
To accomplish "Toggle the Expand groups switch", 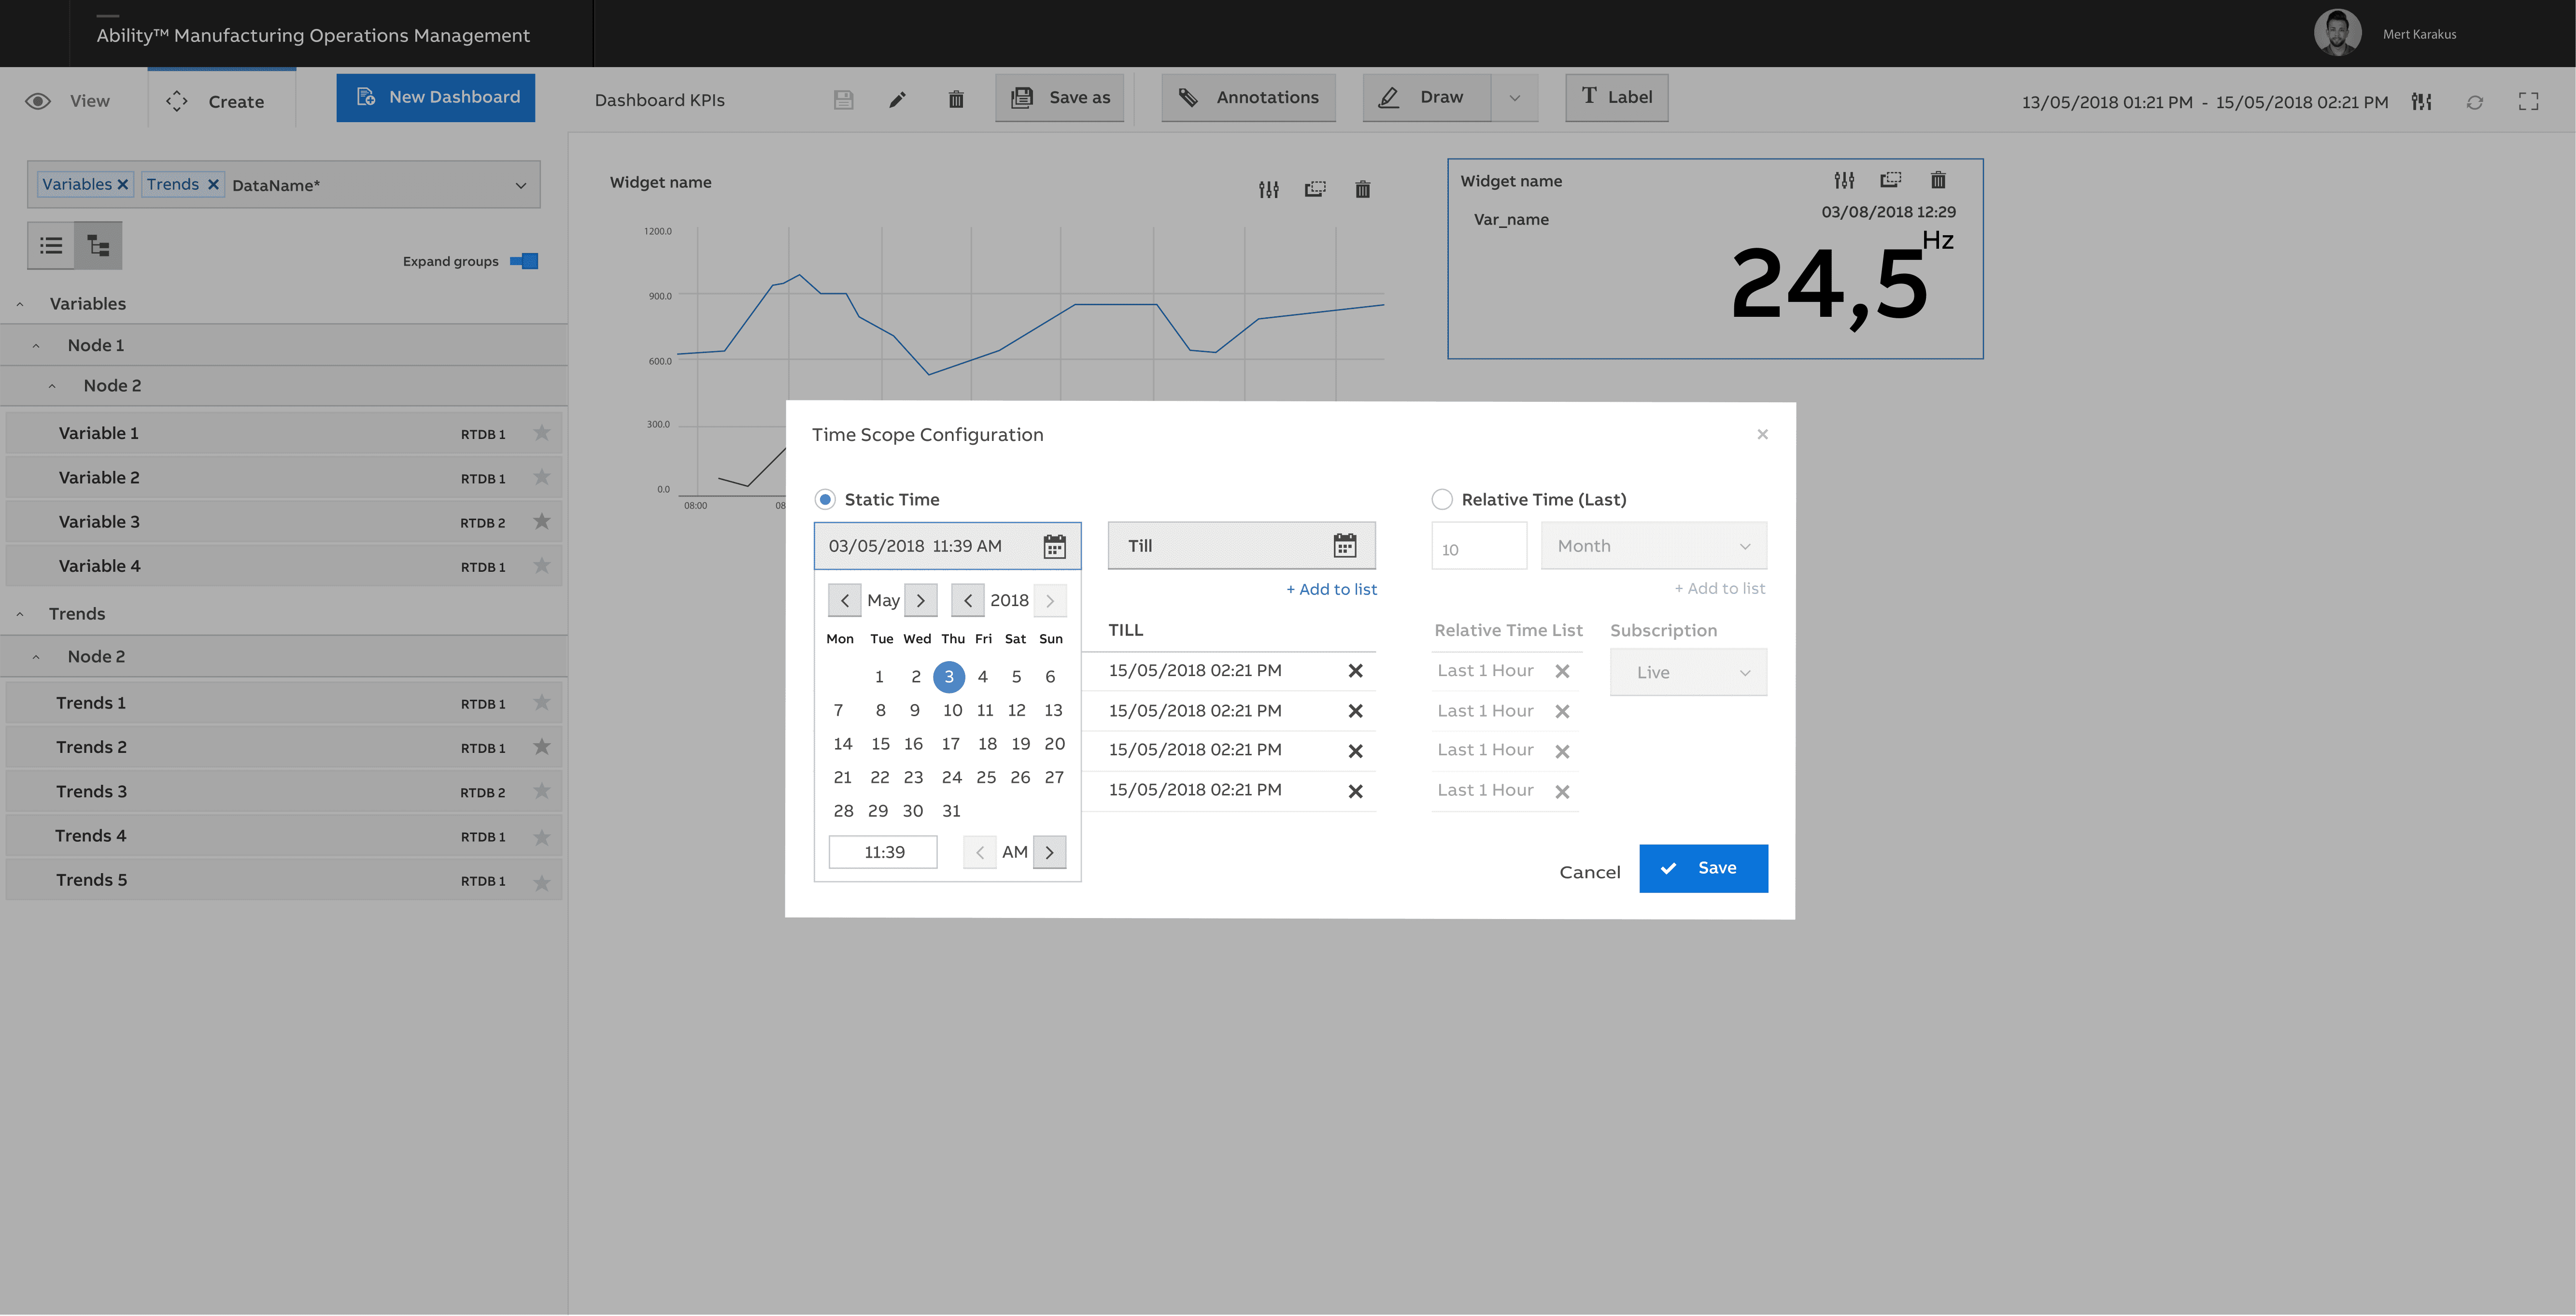I will (x=524, y=261).
